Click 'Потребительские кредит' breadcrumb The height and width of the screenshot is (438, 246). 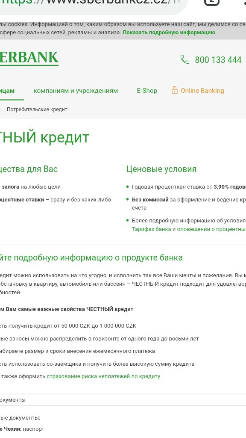point(37,109)
